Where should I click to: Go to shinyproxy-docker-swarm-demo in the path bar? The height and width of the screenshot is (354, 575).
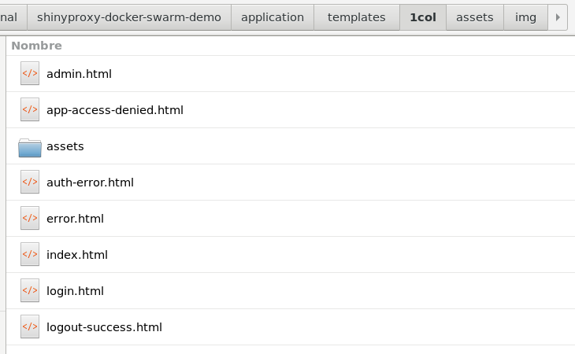point(129,17)
